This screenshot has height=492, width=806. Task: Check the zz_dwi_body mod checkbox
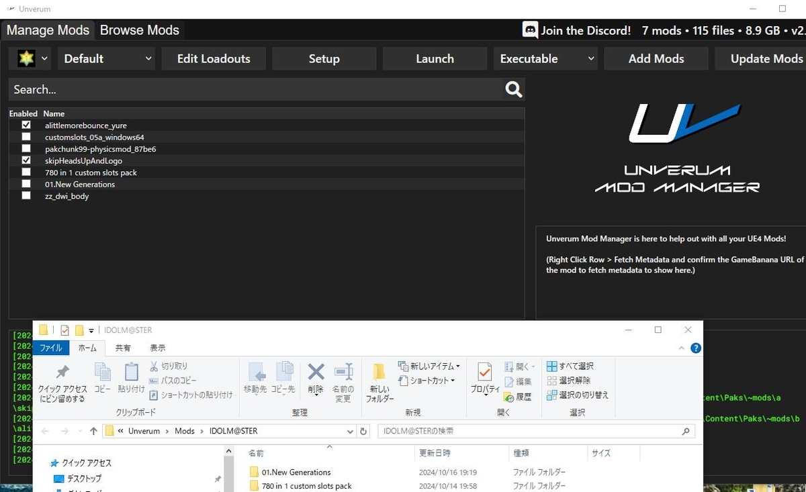click(x=26, y=196)
